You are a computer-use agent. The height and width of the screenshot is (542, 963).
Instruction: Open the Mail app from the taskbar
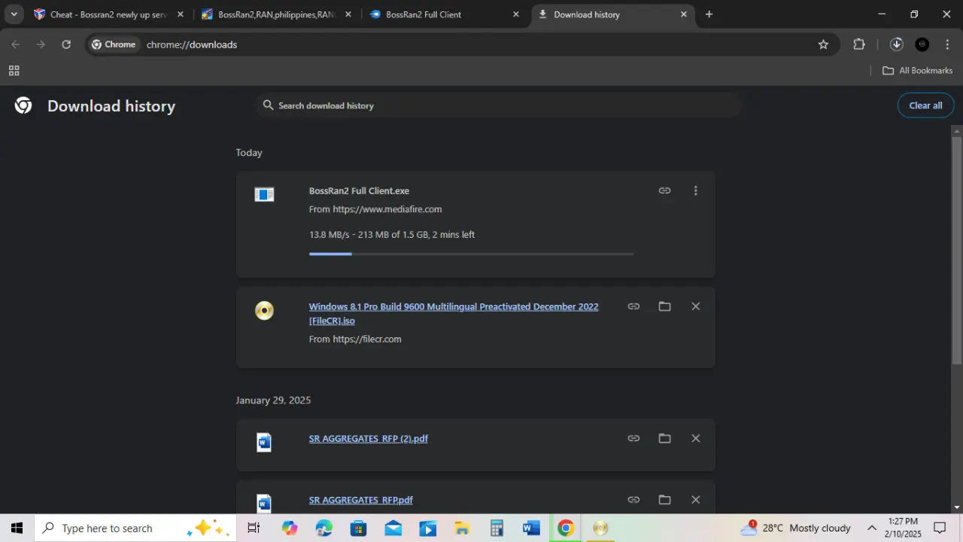coord(393,528)
